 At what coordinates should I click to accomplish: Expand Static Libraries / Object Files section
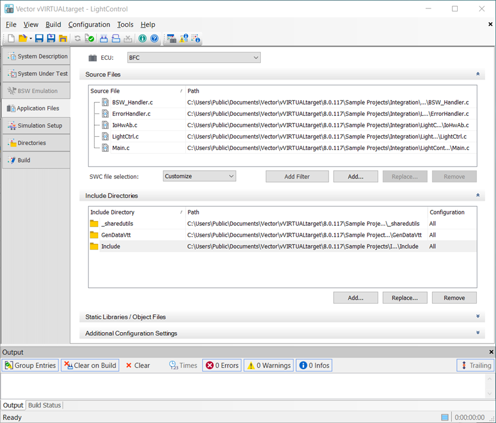click(x=477, y=316)
